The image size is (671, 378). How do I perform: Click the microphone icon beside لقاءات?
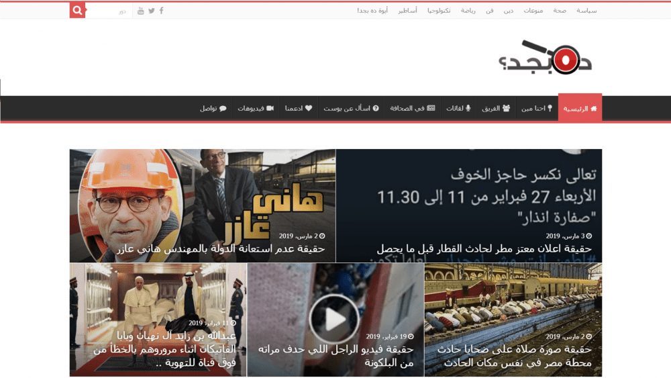pos(468,108)
